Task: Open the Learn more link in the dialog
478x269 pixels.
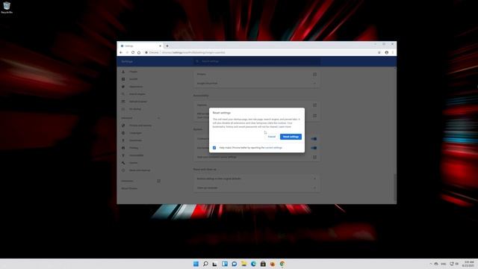Action: point(285,126)
